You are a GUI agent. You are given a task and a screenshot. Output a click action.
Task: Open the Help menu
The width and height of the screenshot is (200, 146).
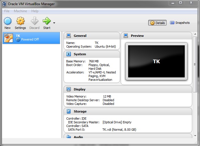(x=35, y=11)
